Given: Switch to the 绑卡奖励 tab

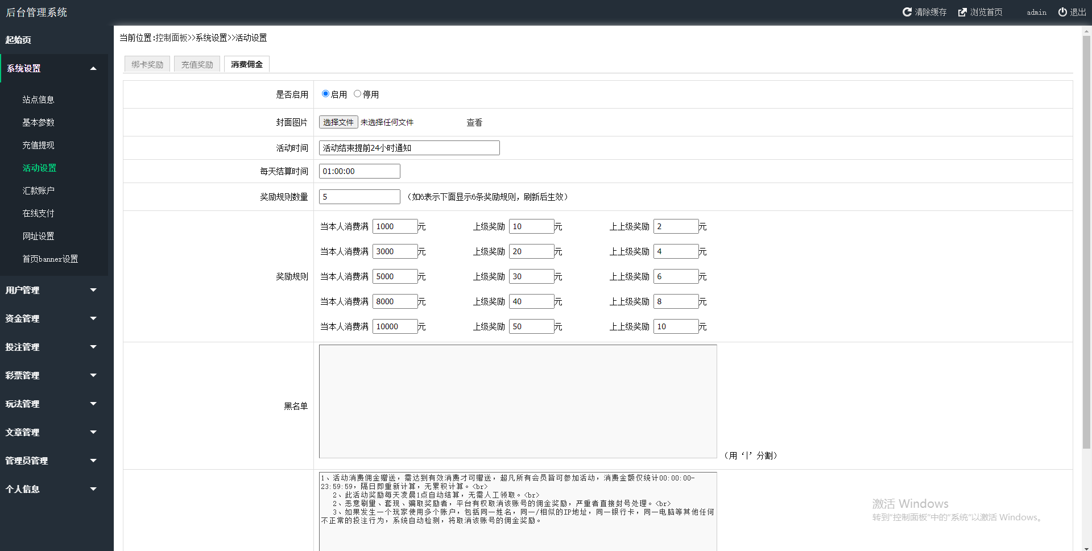Looking at the screenshot, I should 147,64.
